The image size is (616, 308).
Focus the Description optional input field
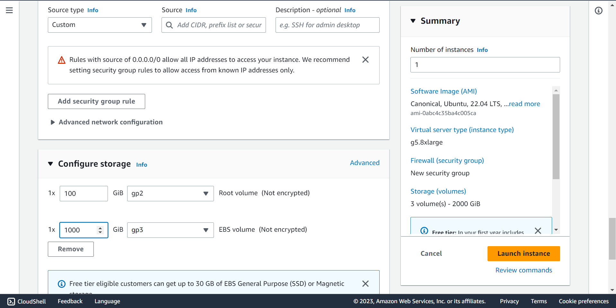(x=327, y=25)
